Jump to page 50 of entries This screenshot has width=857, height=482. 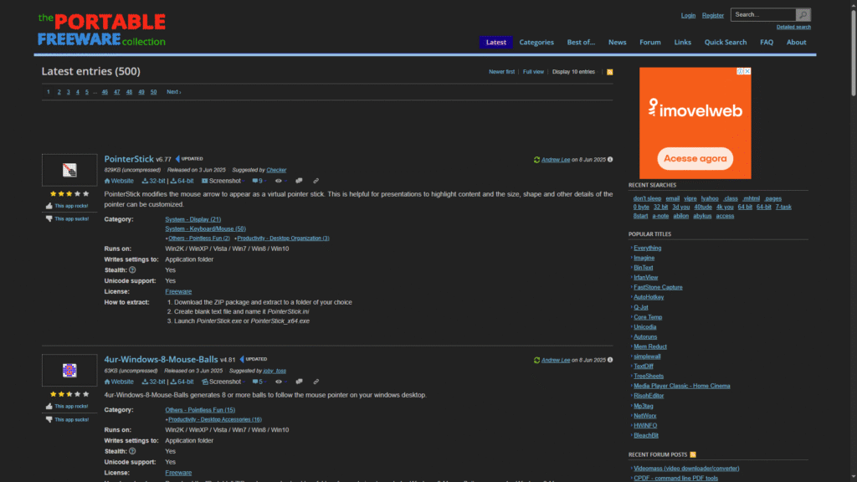point(154,92)
